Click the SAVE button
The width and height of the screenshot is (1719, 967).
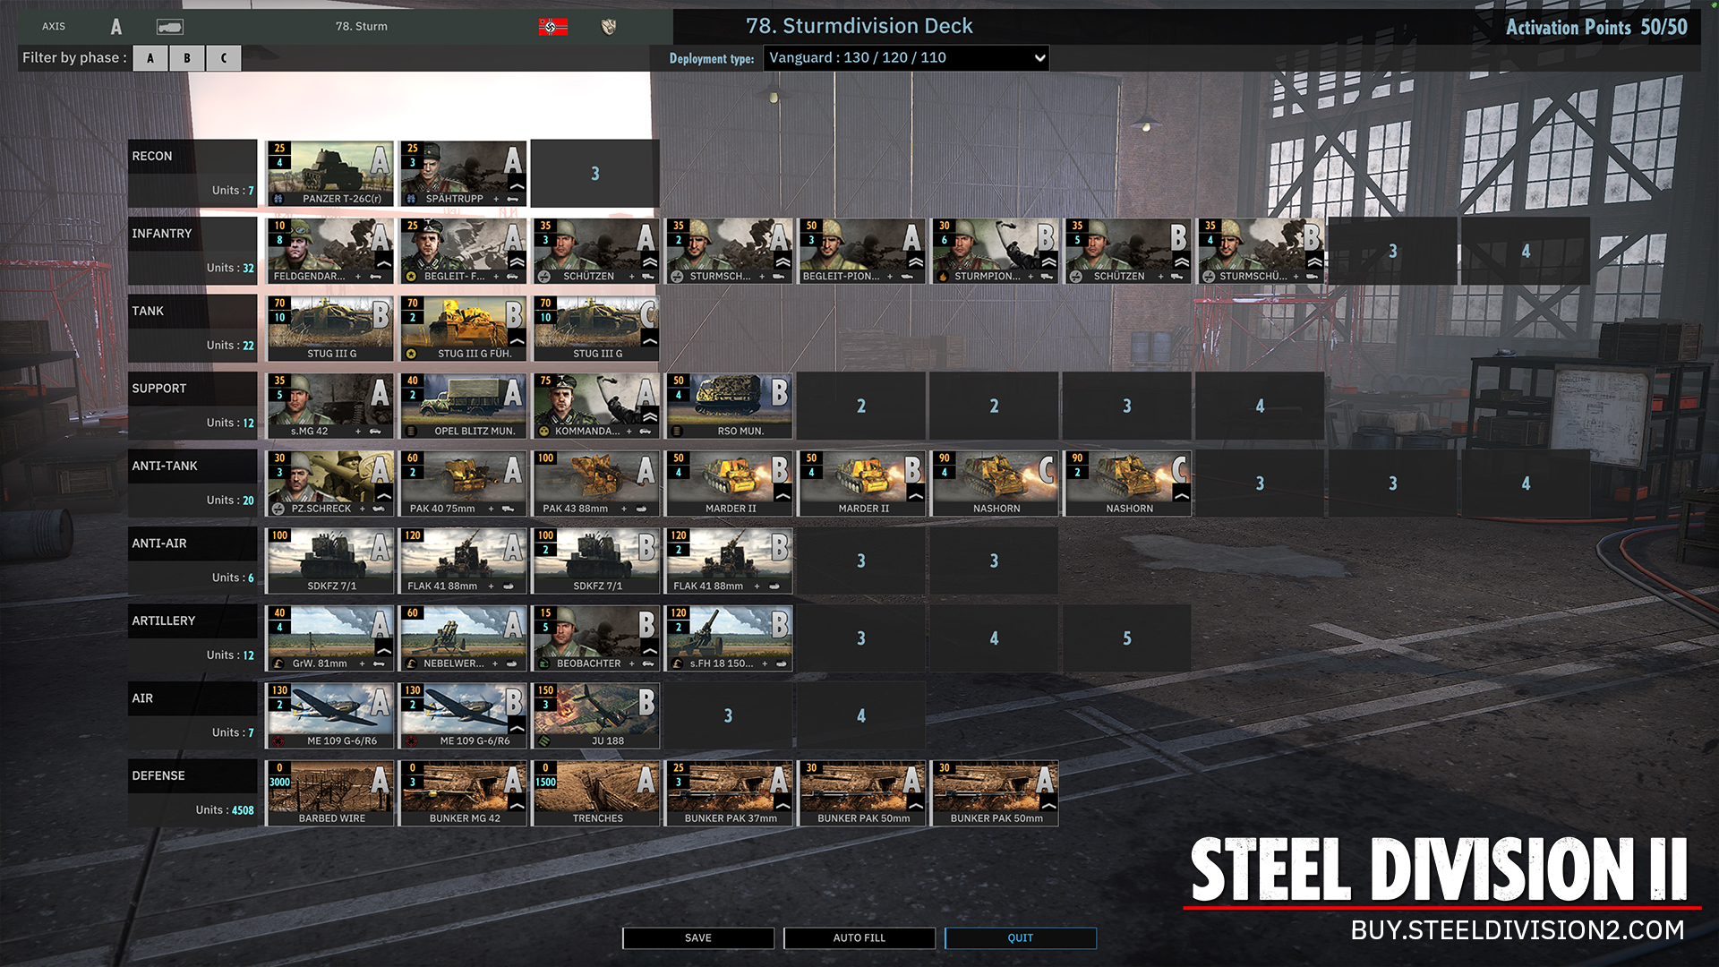click(698, 937)
